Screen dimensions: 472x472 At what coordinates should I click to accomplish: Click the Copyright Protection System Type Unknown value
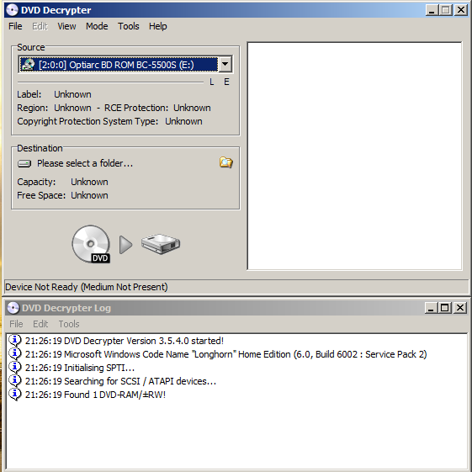coord(183,121)
